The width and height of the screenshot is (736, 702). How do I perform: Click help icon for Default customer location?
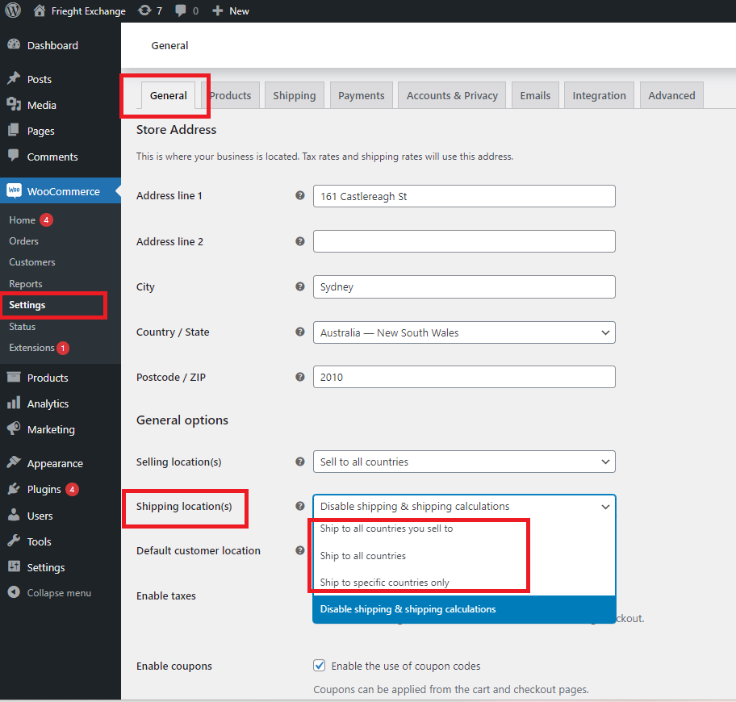(x=300, y=550)
